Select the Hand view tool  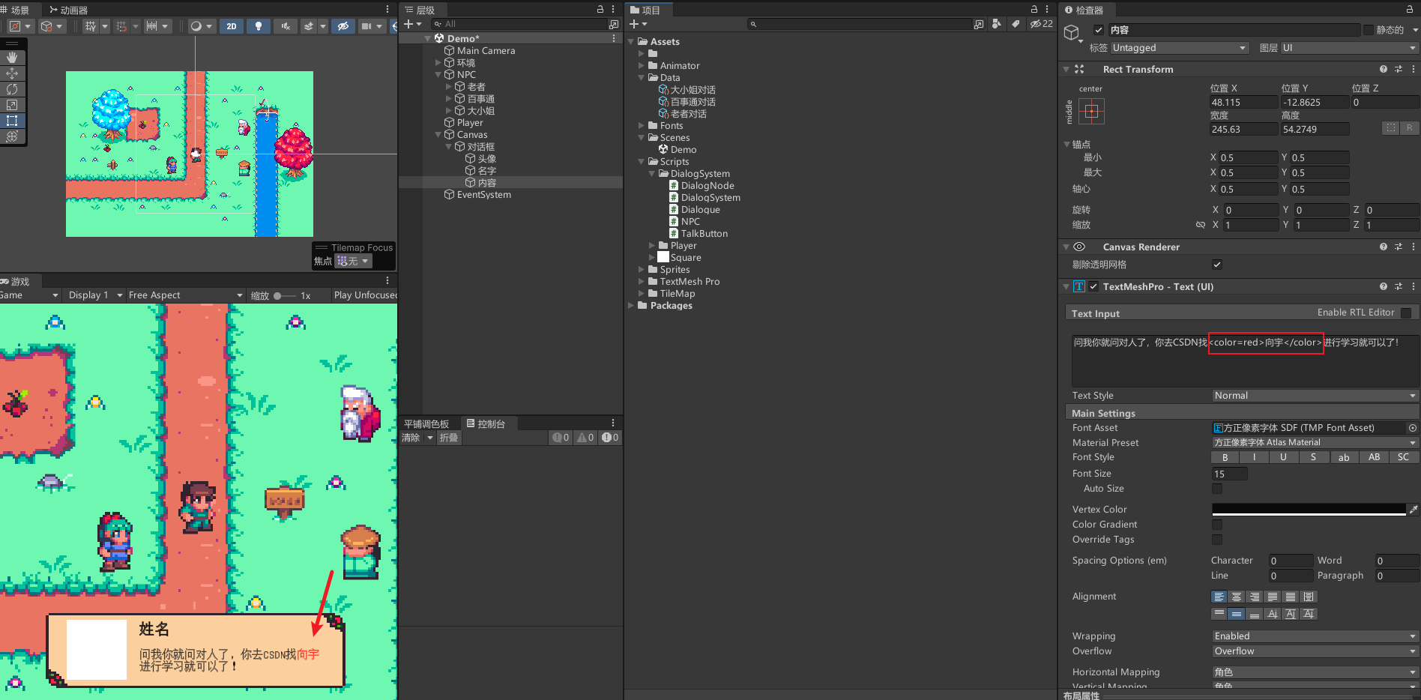[x=12, y=57]
